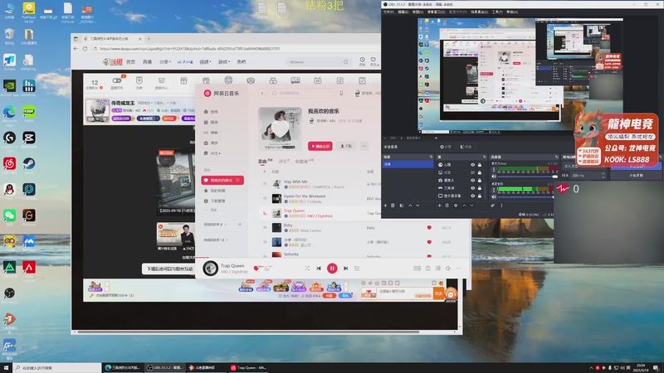Adjust second audio mixer volume slider
Image resolution: width=664 pixels, height=373 pixels.
point(527,196)
